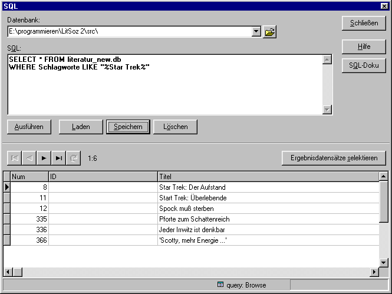Click the Löschen button

(175, 127)
